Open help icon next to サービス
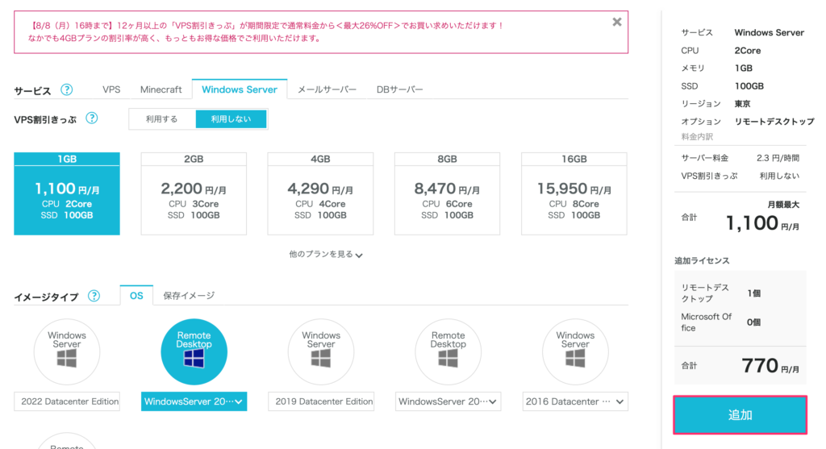 pos(66,89)
